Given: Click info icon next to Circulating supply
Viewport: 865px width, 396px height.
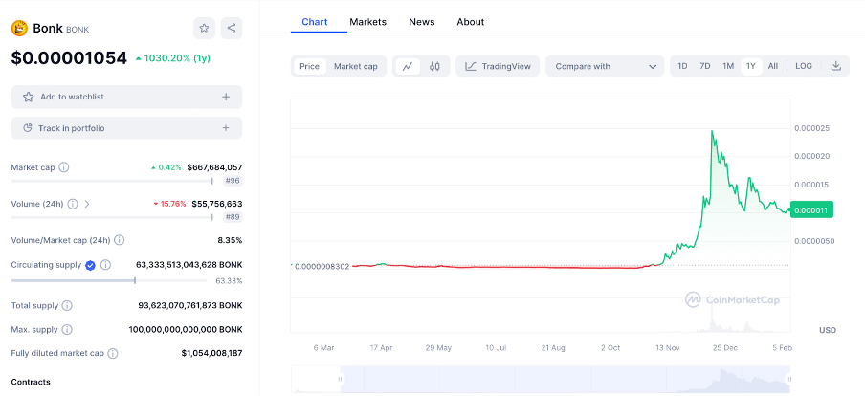Looking at the screenshot, I should click(106, 265).
